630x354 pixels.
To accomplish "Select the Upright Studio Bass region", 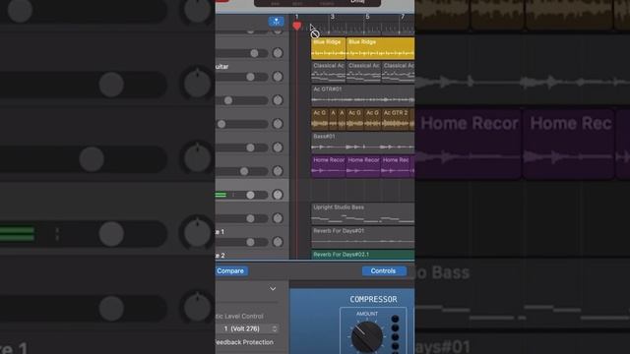I will point(363,213).
